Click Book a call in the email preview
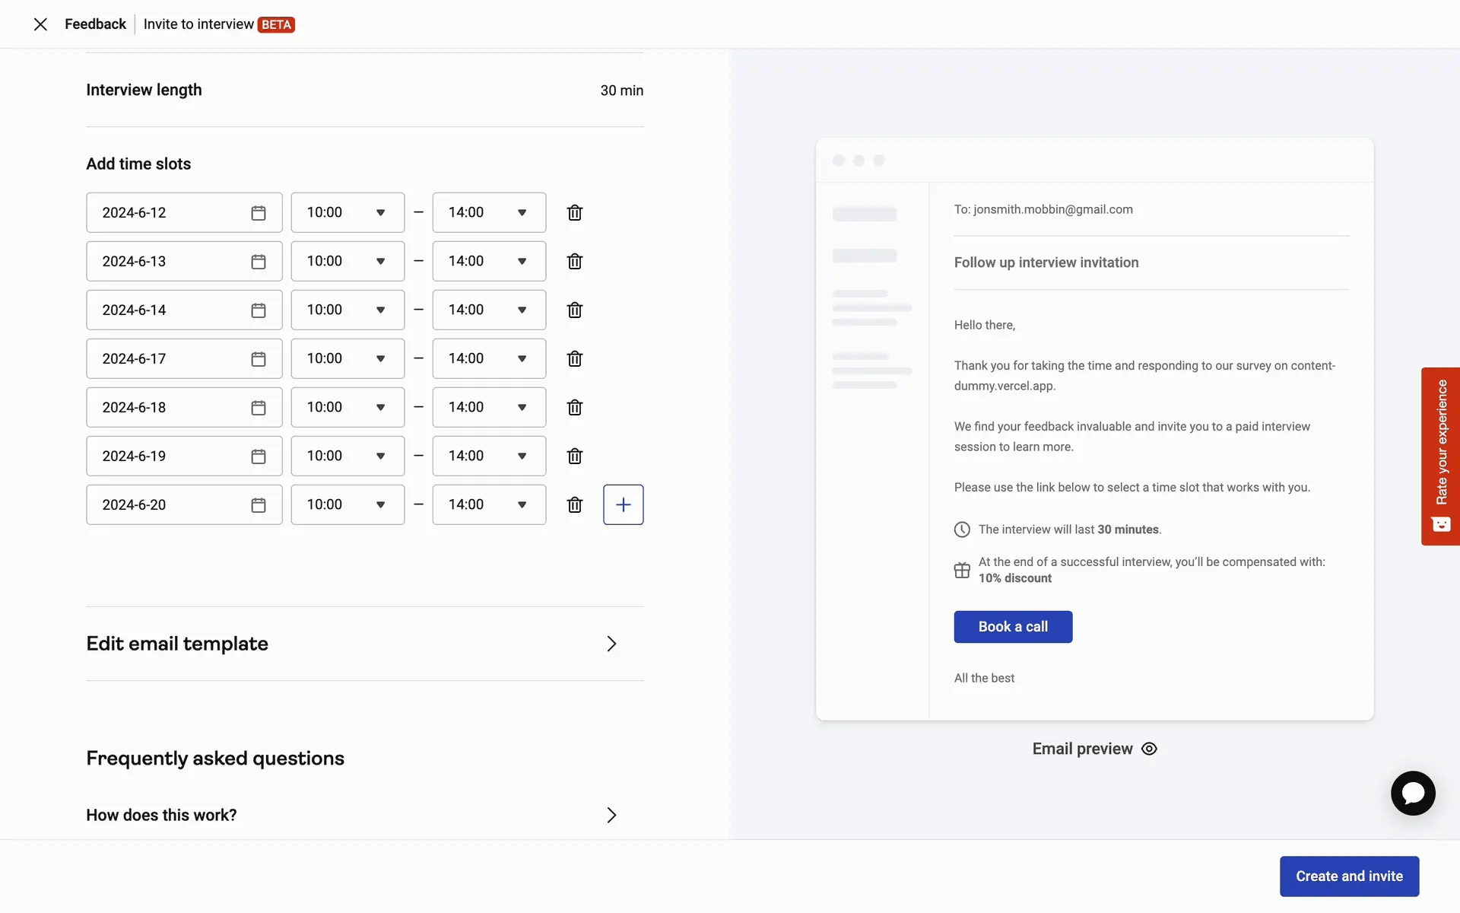 1013,627
